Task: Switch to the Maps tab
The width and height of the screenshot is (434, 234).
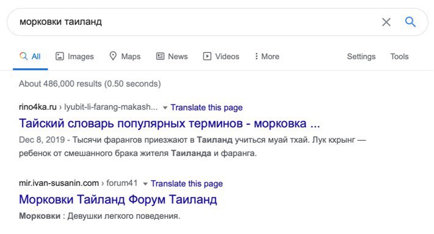Action: [x=125, y=56]
